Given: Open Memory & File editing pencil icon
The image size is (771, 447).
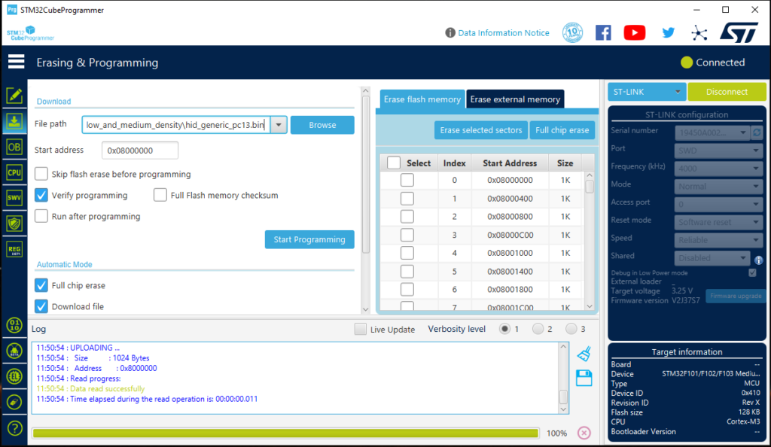Looking at the screenshot, I should click(x=14, y=96).
